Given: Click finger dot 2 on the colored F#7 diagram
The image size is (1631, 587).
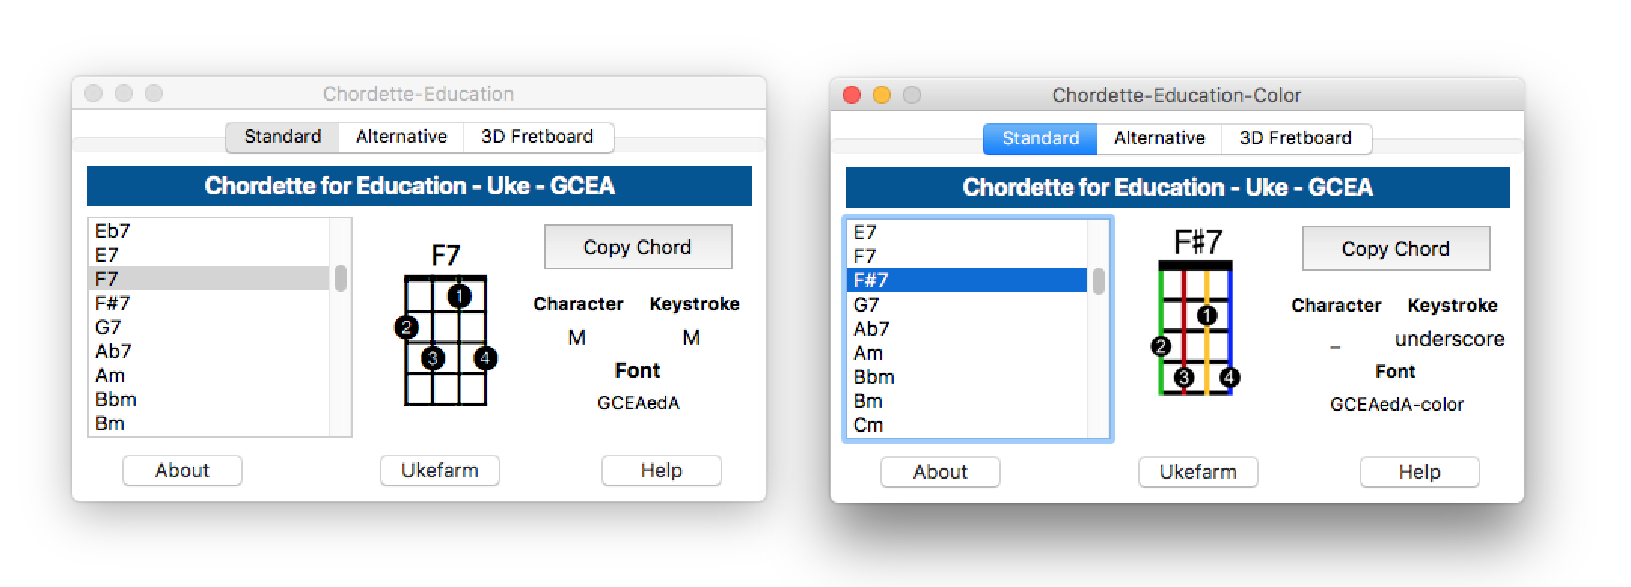Looking at the screenshot, I should point(1161,346).
